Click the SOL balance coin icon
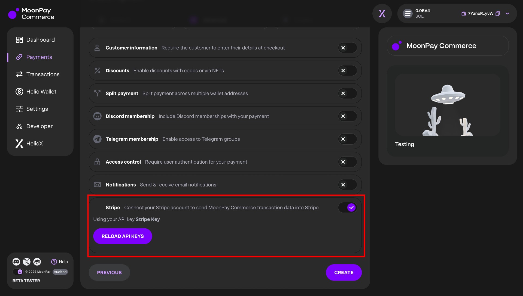This screenshot has width=523, height=296. [408, 14]
